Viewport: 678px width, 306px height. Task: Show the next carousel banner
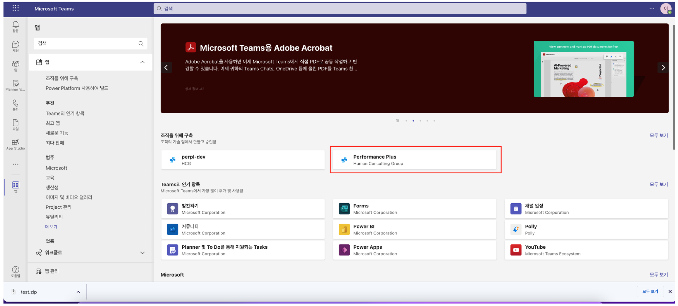[663, 67]
